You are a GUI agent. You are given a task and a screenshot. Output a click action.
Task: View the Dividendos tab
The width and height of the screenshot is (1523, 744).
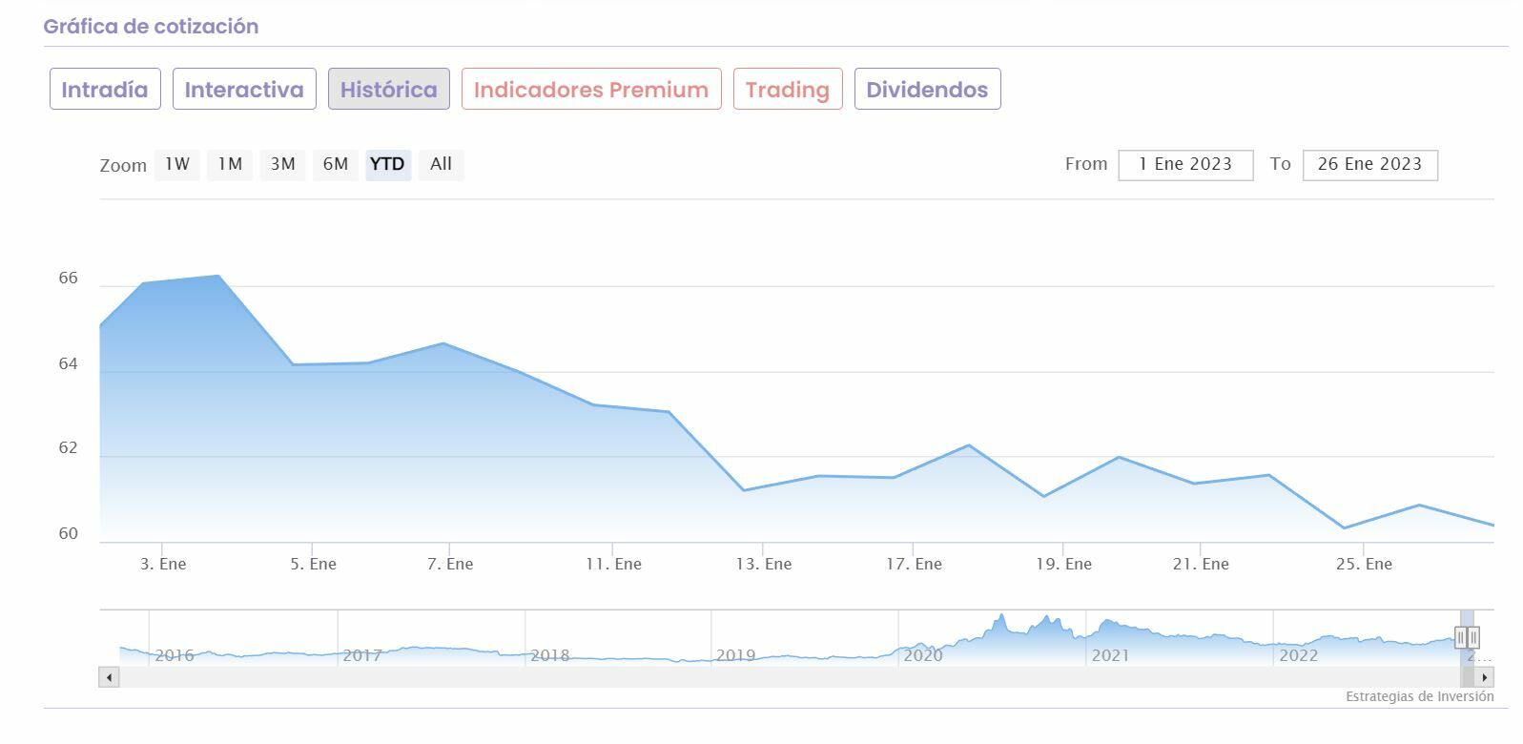coord(927,90)
